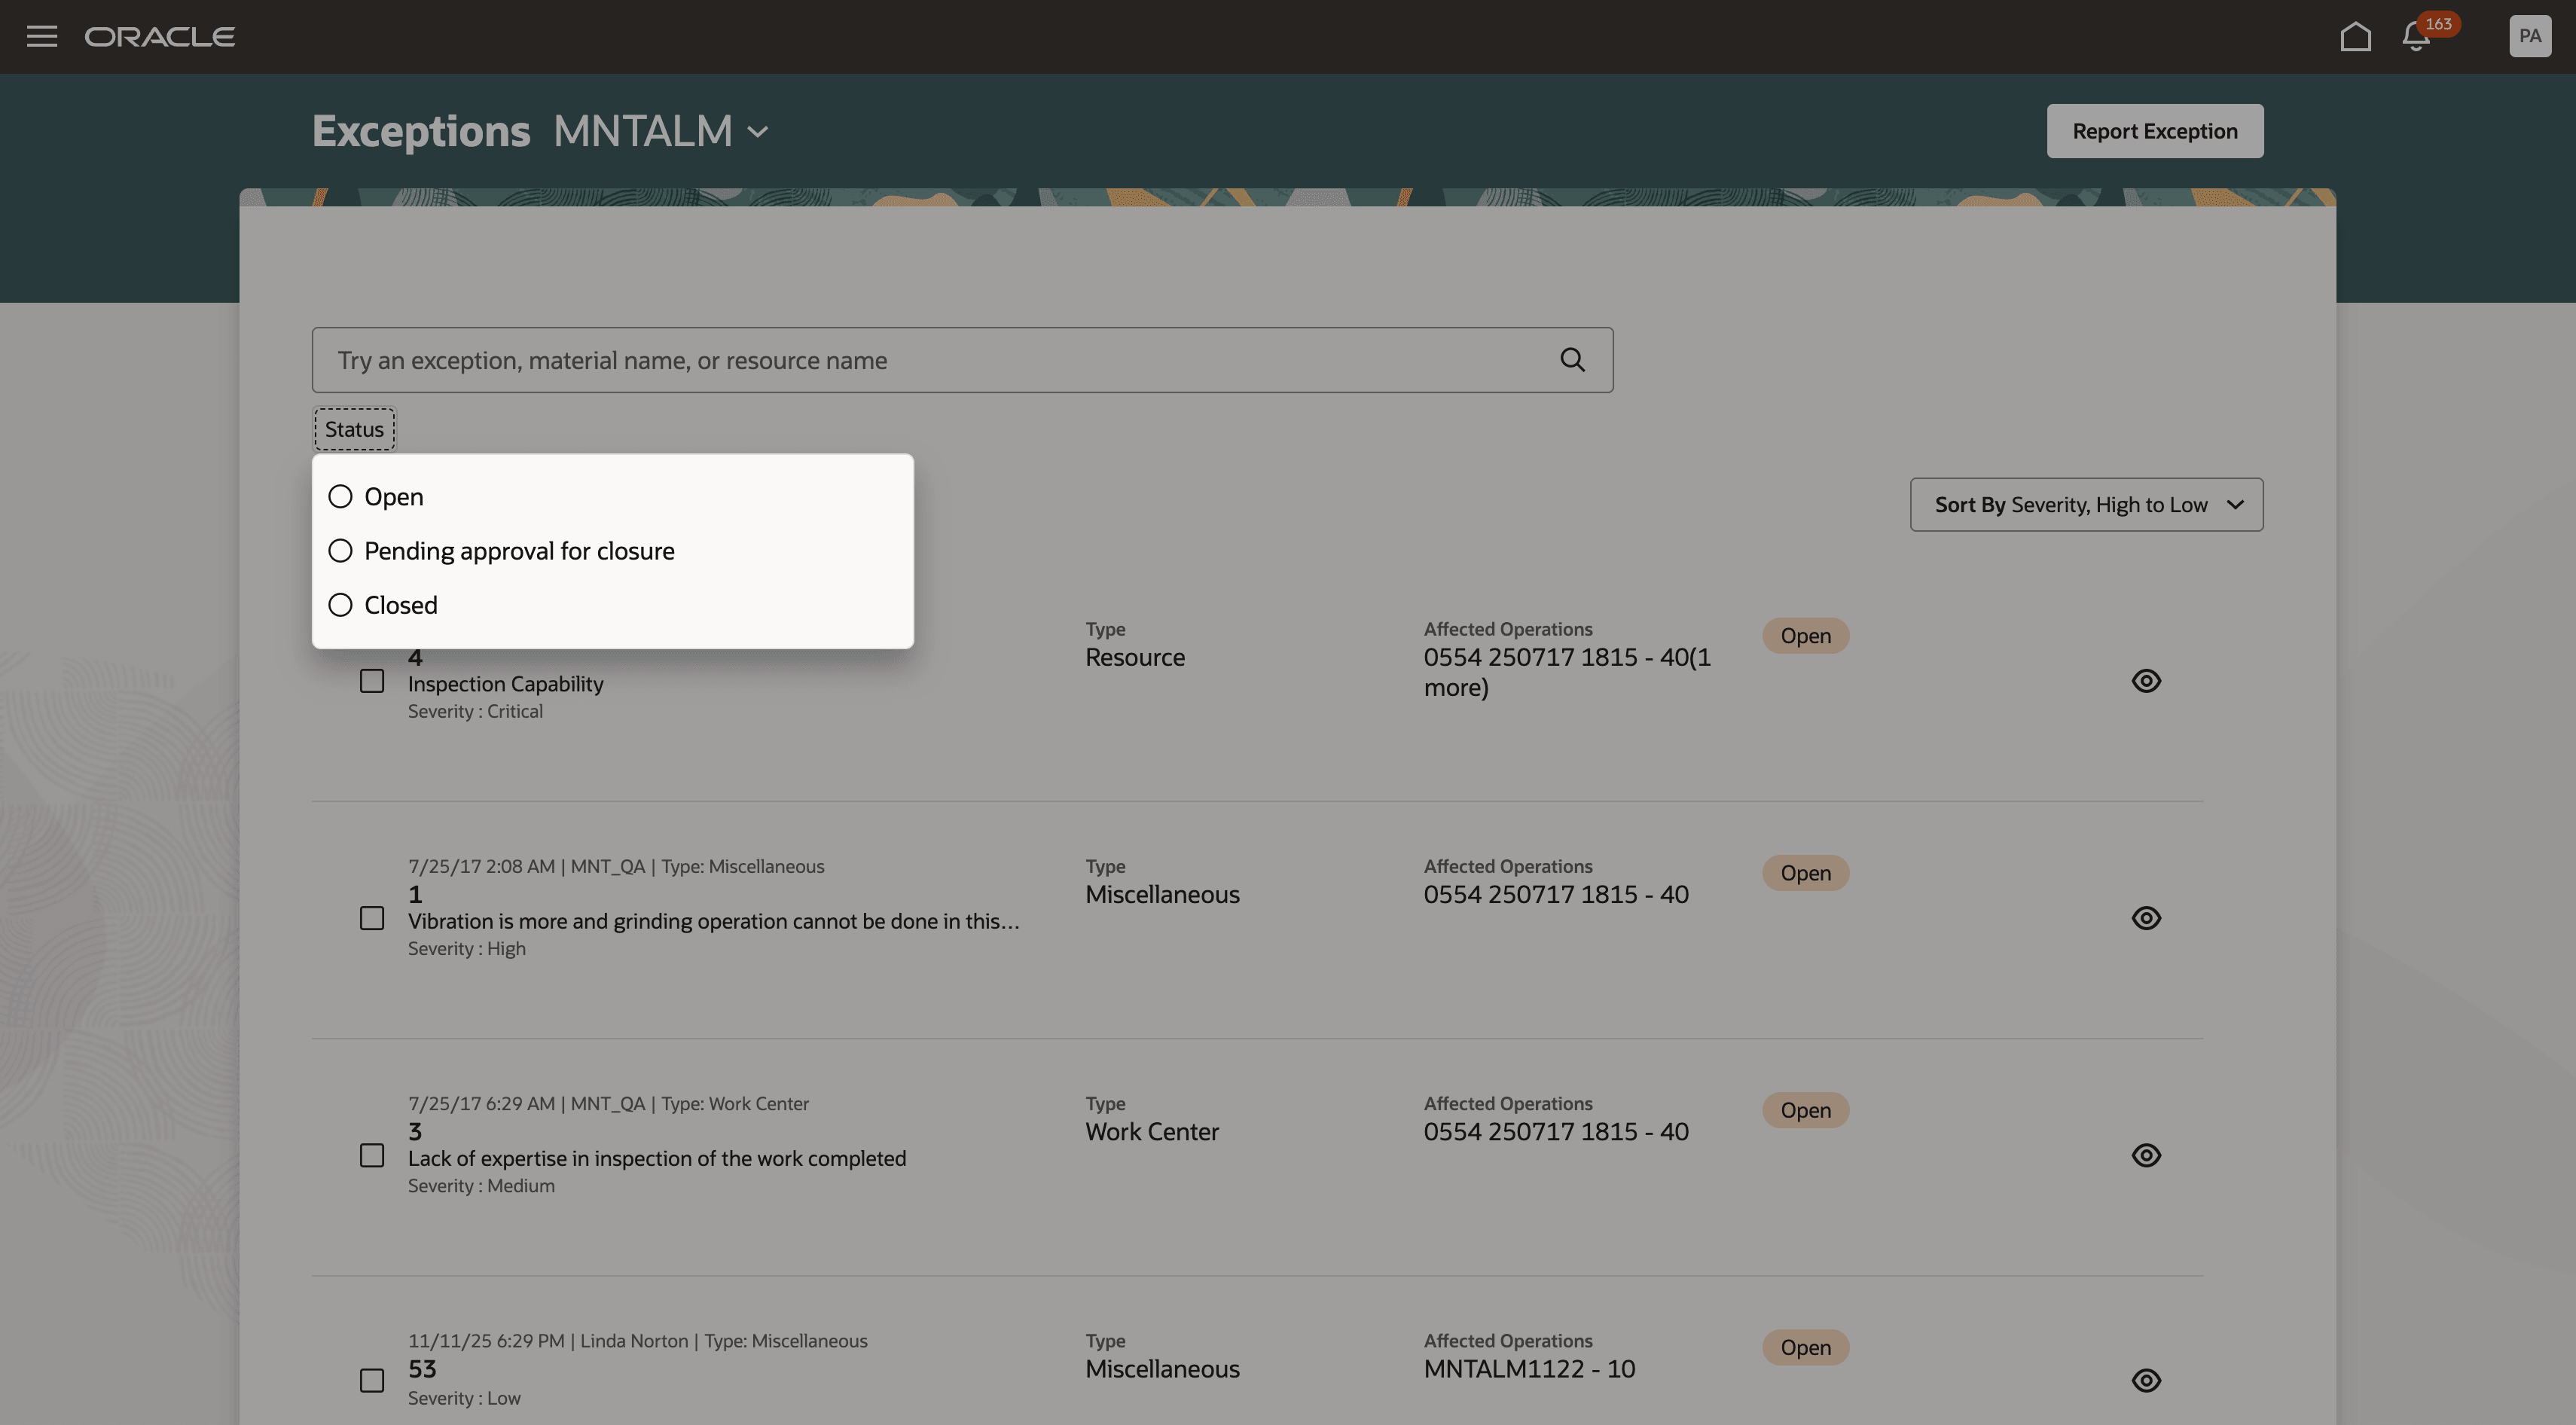
Task: Check the checkbox for exception 1
Action: click(372, 917)
